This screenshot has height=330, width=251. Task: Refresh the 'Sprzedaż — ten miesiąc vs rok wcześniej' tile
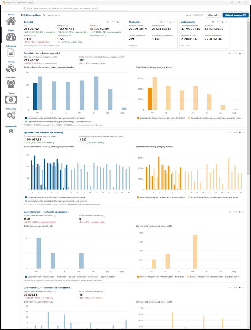[x=240, y=133]
